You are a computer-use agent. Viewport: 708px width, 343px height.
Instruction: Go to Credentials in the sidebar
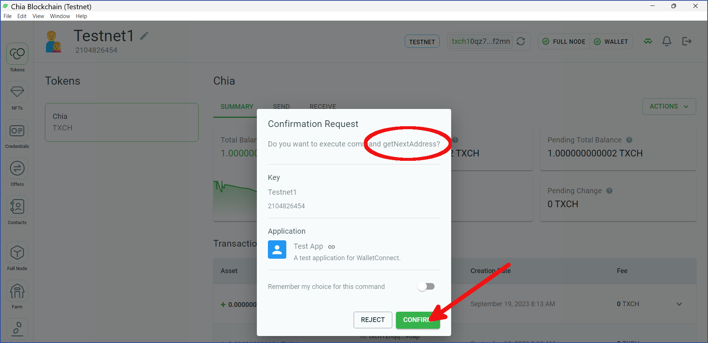click(17, 131)
